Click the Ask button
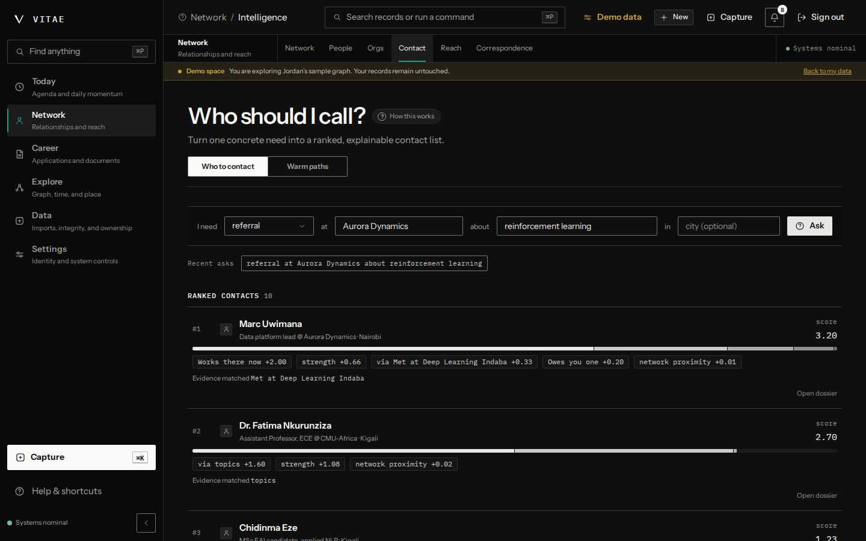The image size is (866, 541). coord(809,226)
